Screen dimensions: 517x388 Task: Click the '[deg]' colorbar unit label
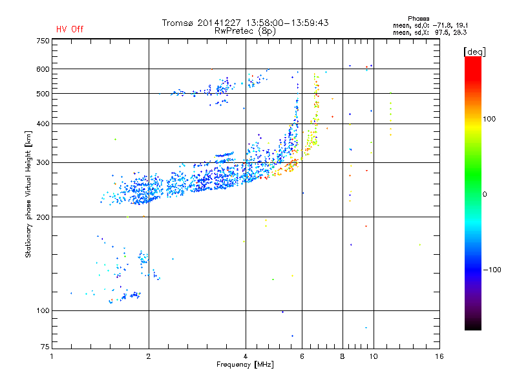tap(474, 52)
